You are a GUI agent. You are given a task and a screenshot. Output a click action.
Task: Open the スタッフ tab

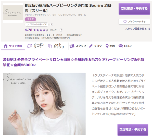click(x=78, y=46)
